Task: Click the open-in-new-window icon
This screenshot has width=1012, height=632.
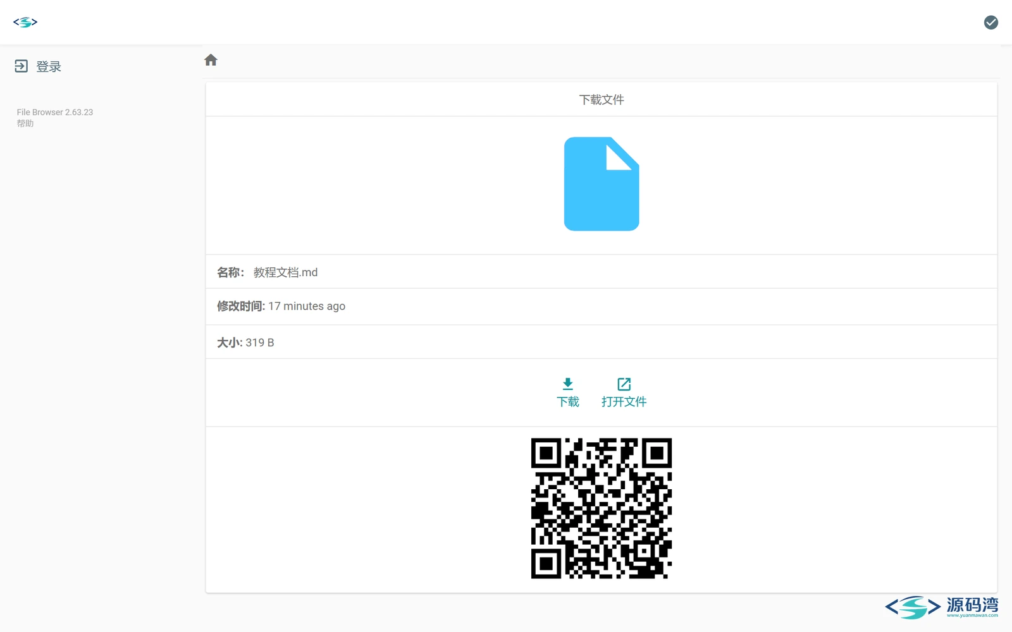Action: tap(624, 384)
